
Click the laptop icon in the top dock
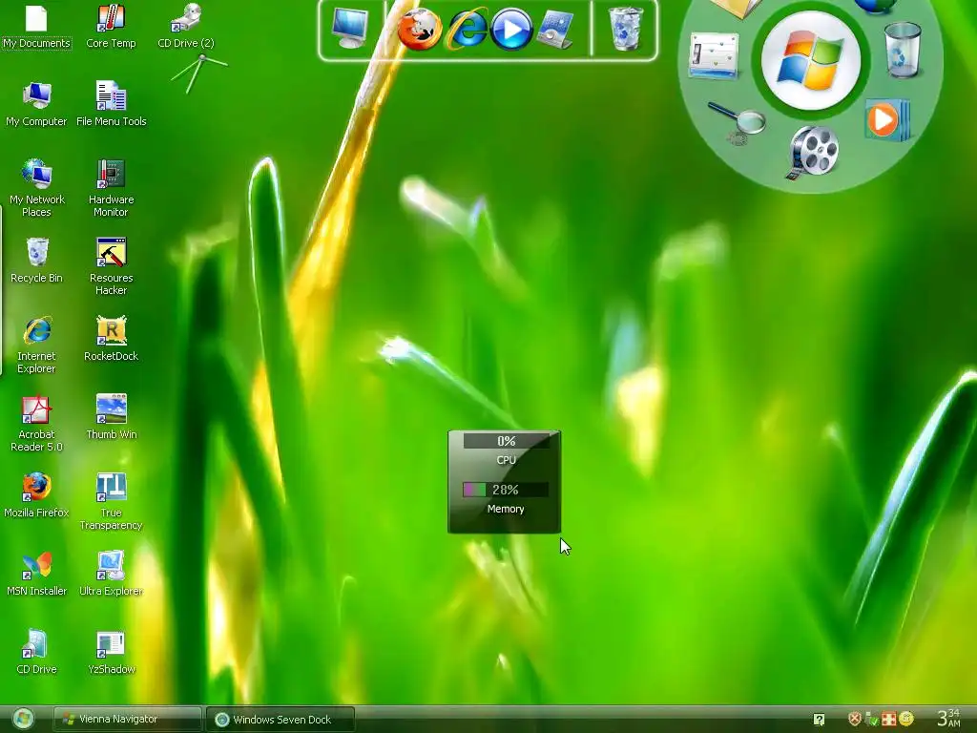(x=556, y=30)
